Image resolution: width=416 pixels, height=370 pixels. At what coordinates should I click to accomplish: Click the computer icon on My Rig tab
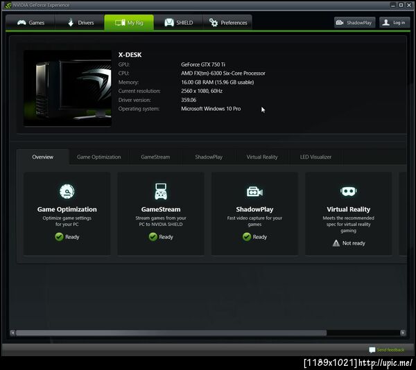[120, 23]
